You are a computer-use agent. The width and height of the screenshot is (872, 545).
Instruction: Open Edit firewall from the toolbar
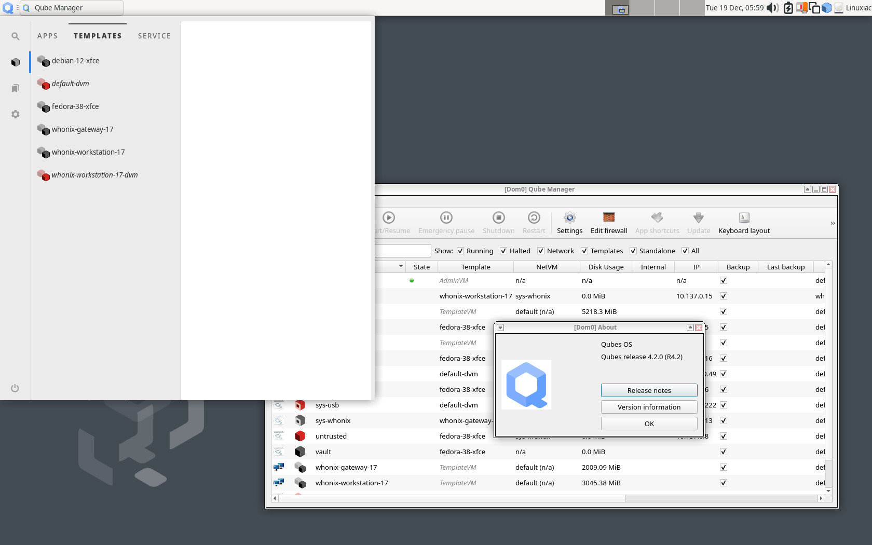[609, 223]
